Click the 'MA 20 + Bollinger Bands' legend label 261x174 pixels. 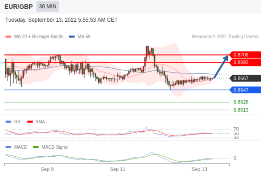[39, 37]
